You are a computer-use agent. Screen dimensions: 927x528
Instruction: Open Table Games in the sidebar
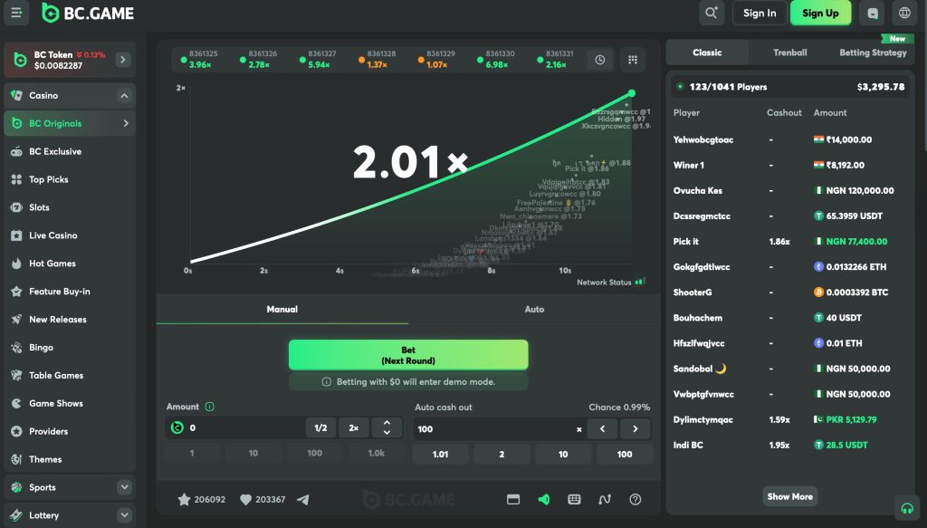click(70, 376)
